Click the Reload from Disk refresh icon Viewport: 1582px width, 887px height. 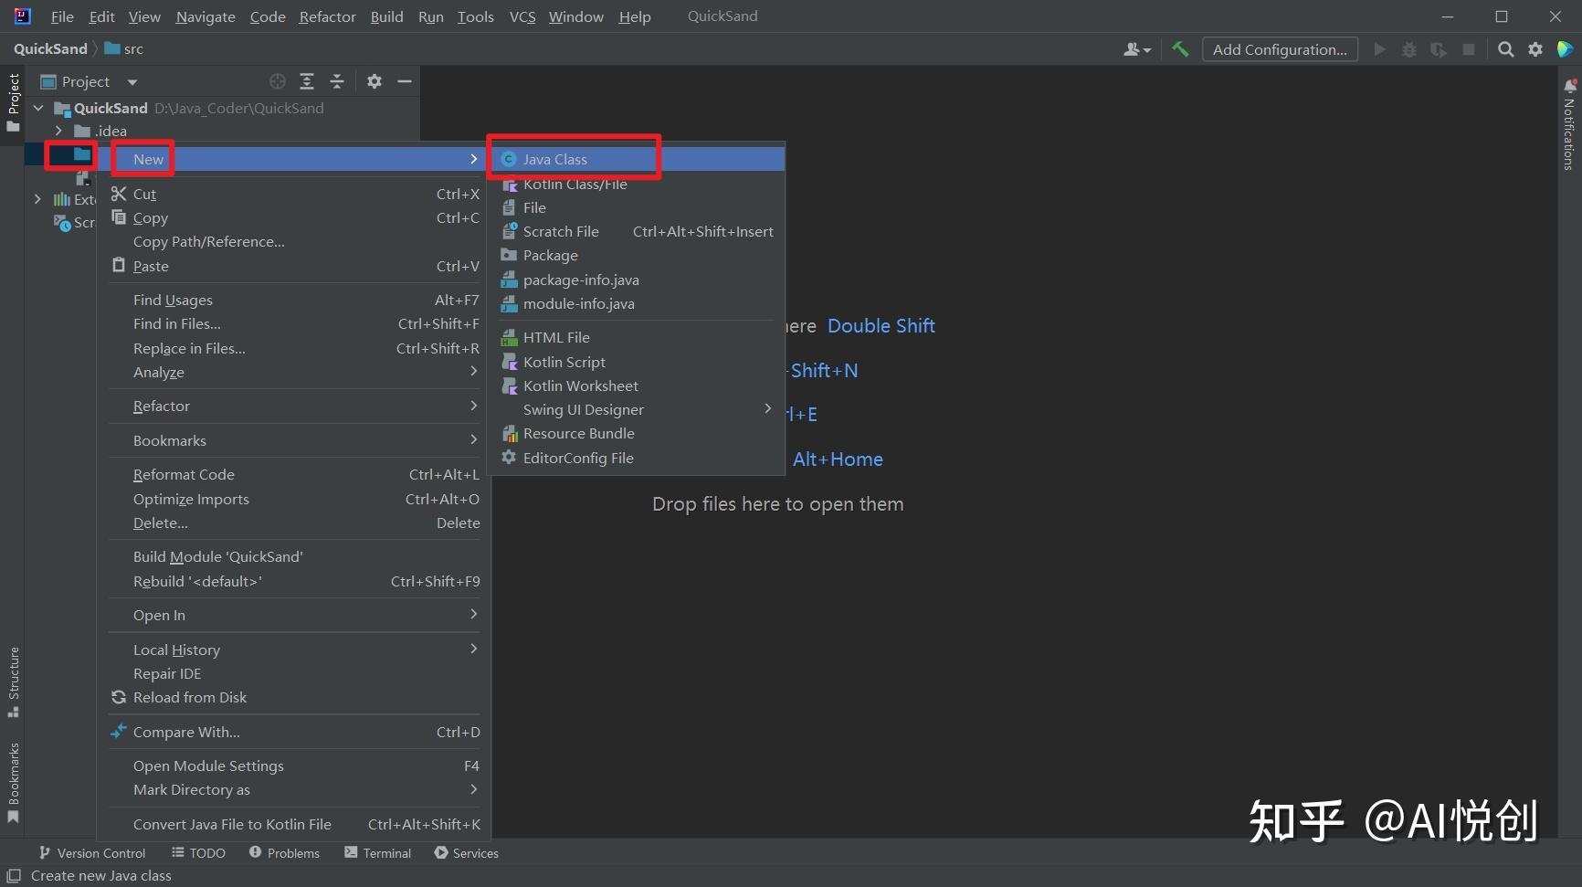pyautogui.click(x=119, y=697)
